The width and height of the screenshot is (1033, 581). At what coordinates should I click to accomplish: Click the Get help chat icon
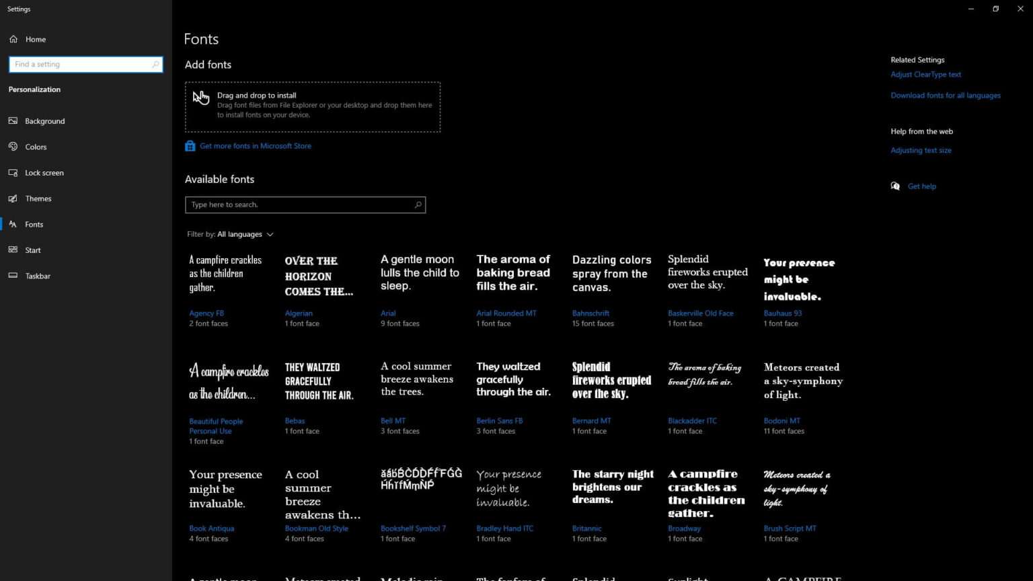pos(895,186)
